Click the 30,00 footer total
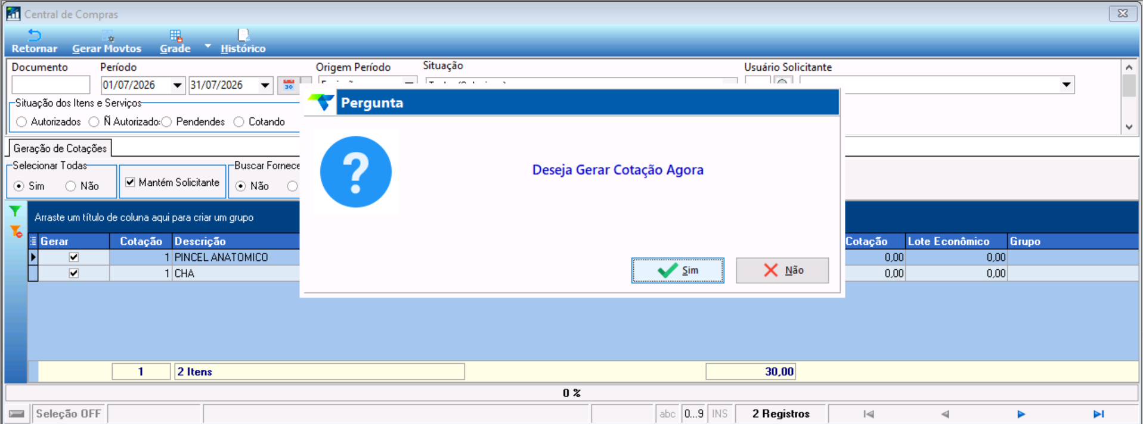Viewport: 1143px width, 424px height. point(751,372)
